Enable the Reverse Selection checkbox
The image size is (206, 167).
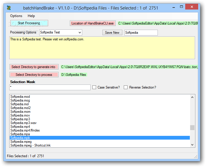pyautogui.click(x=126, y=87)
